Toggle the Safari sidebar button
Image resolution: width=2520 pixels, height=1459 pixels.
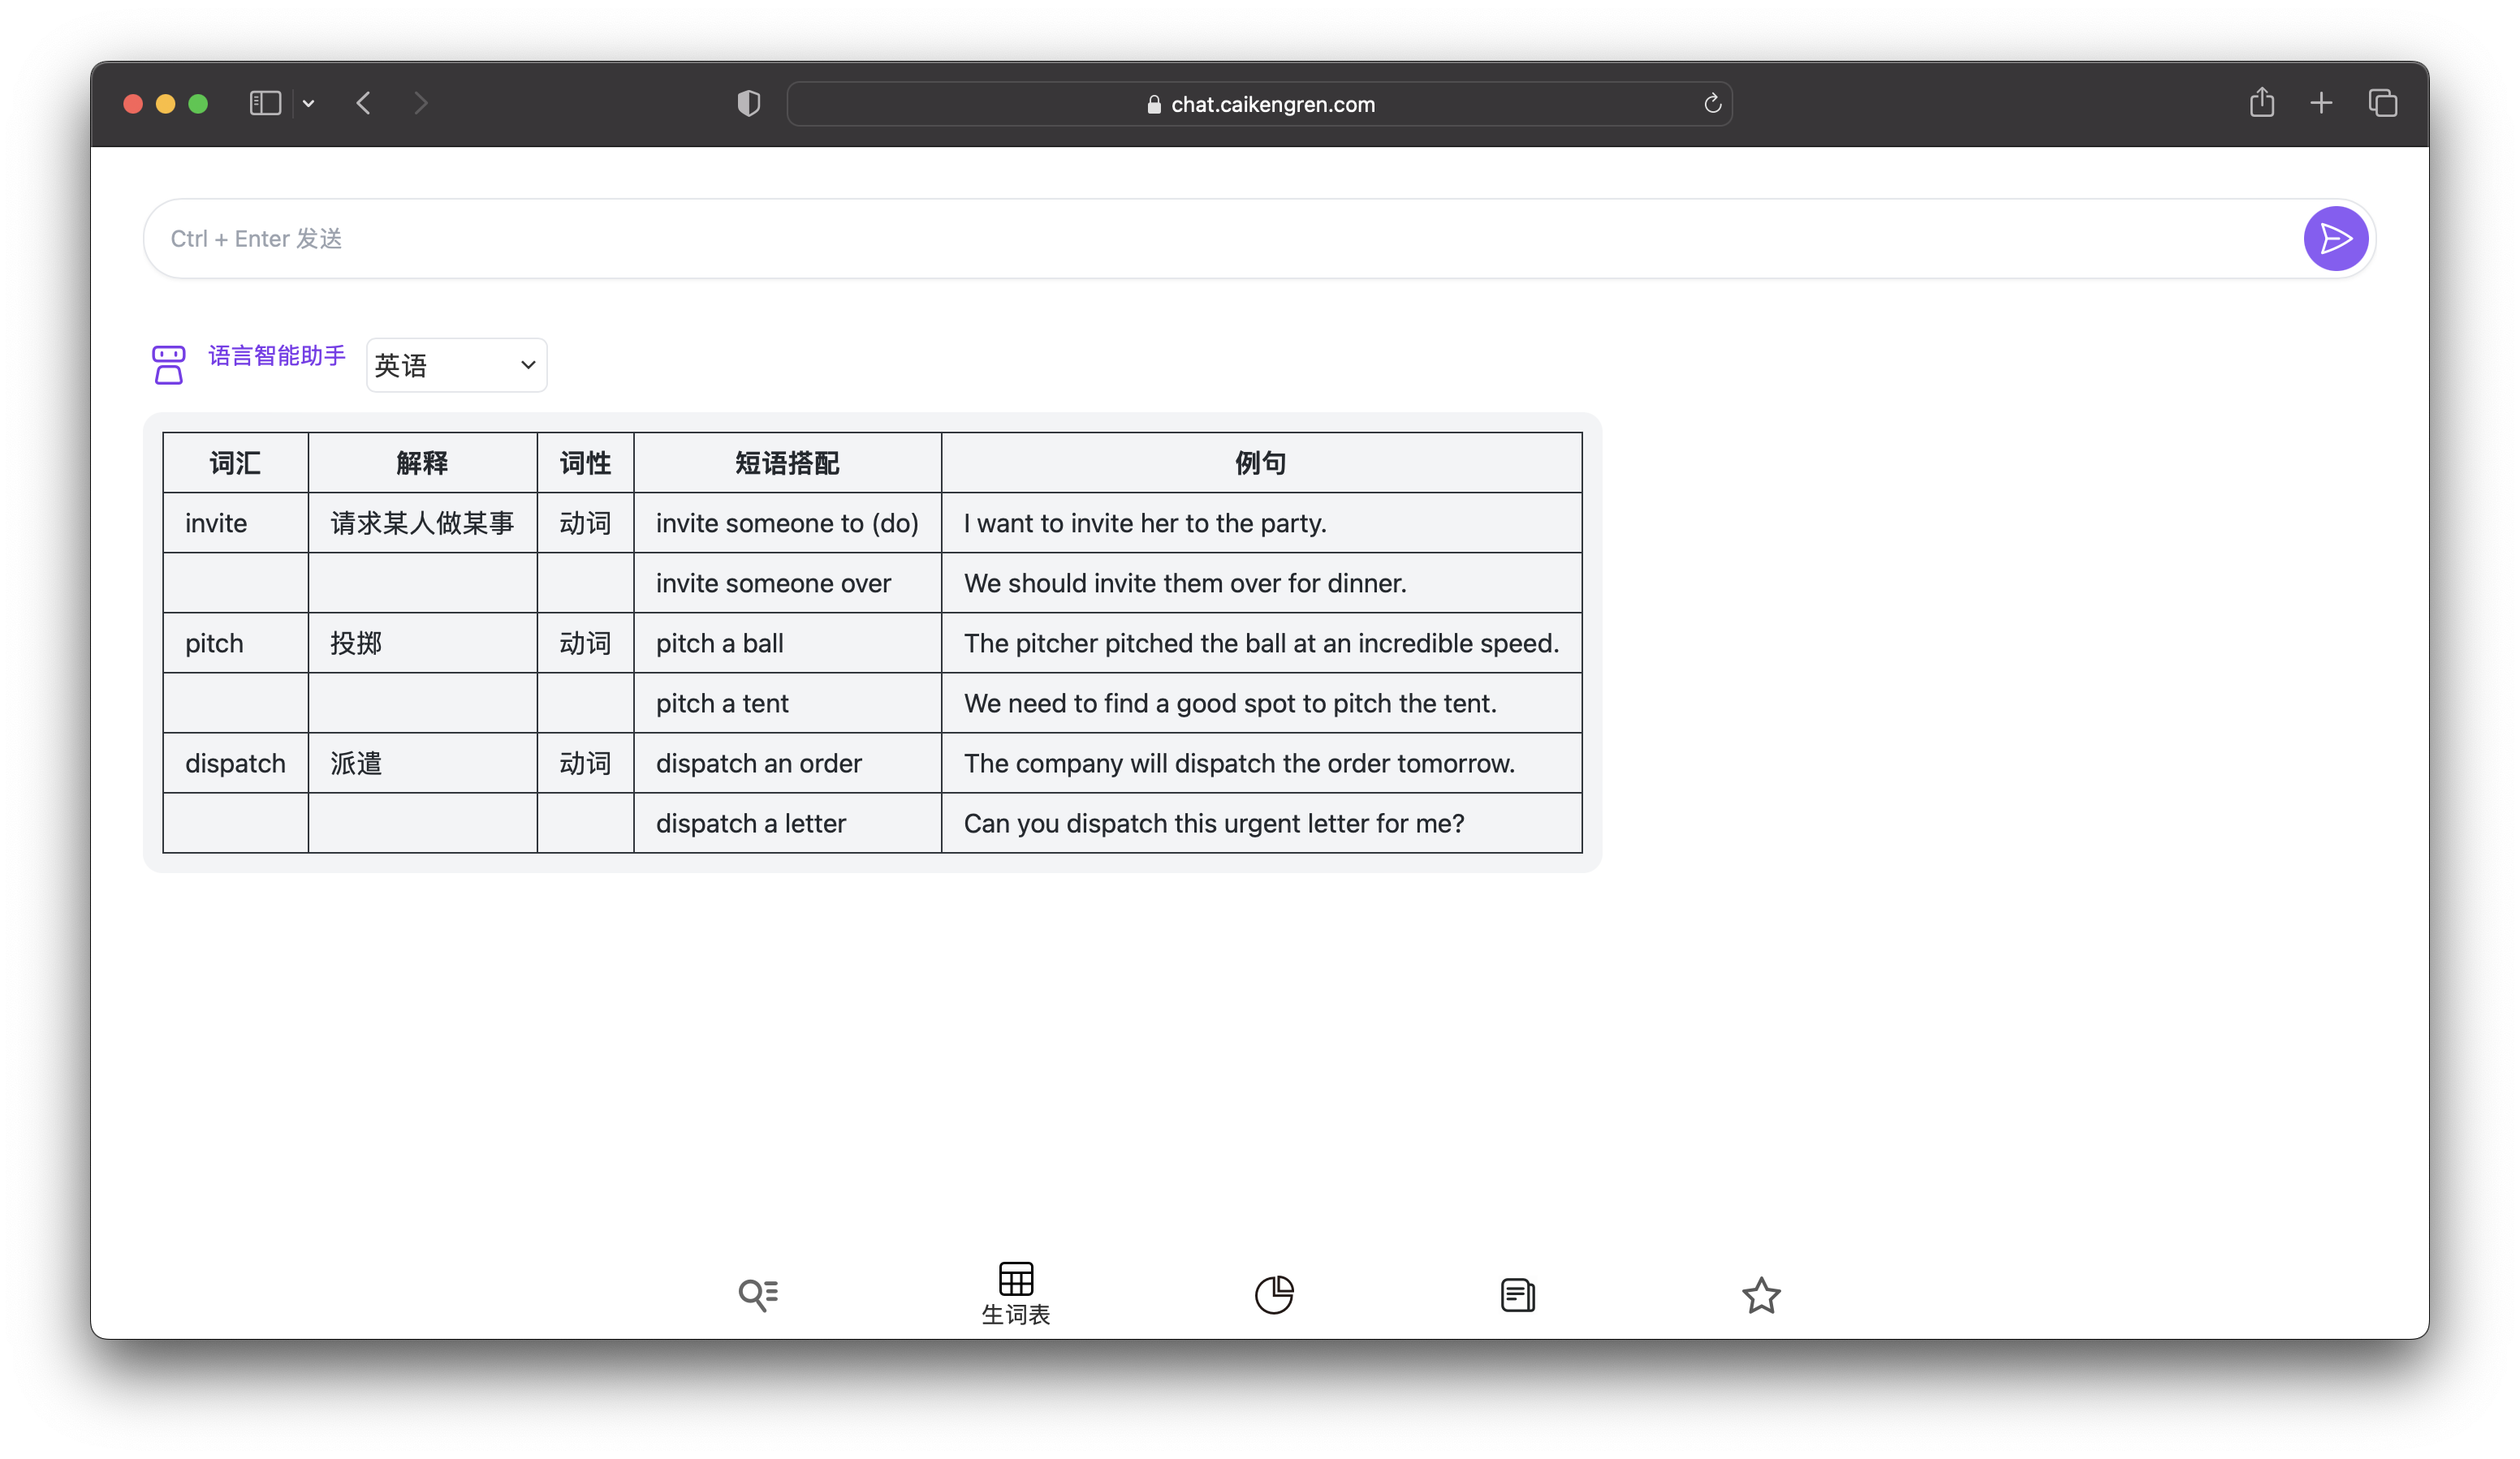pos(265,103)
